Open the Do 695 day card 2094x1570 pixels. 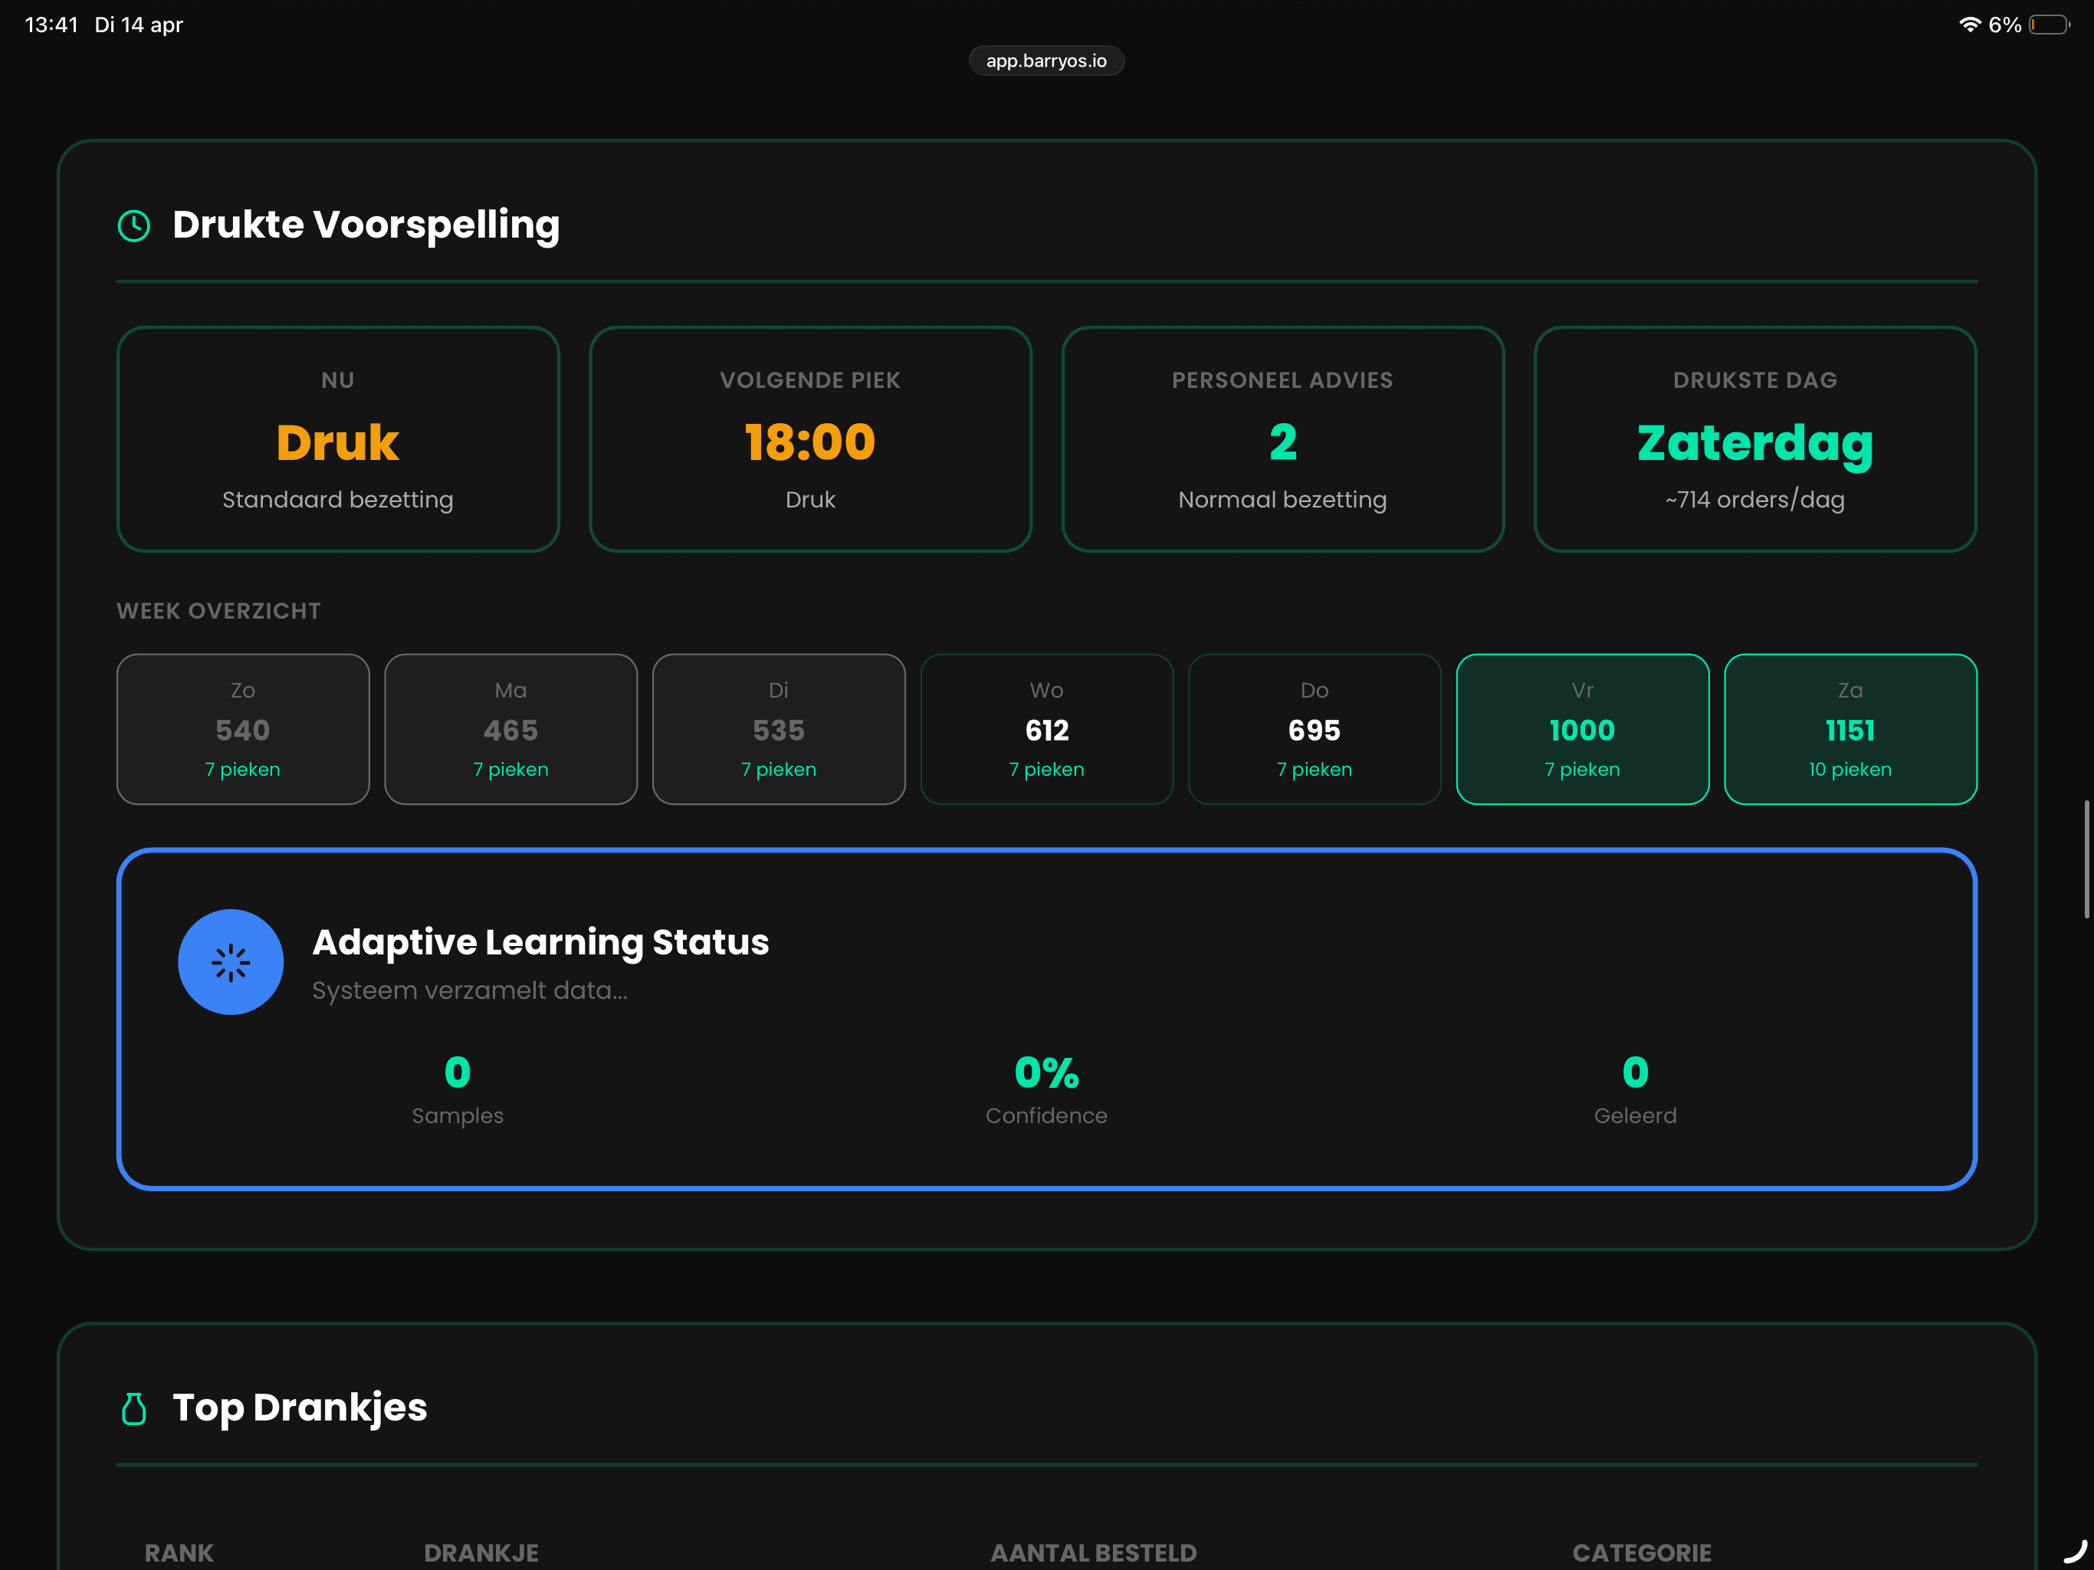[1314, 729]
